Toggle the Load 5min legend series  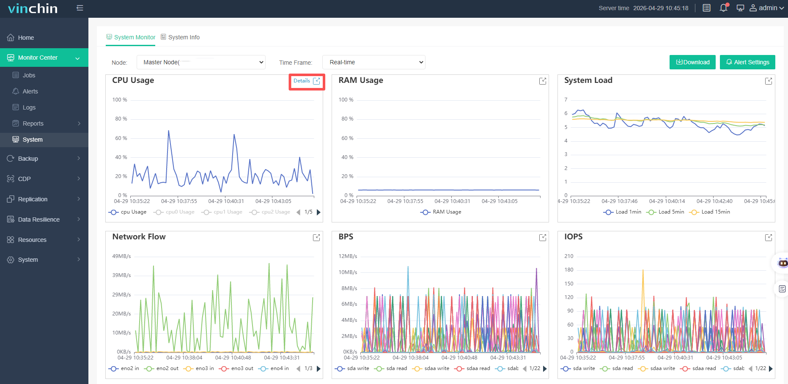(x=665, y=212)
